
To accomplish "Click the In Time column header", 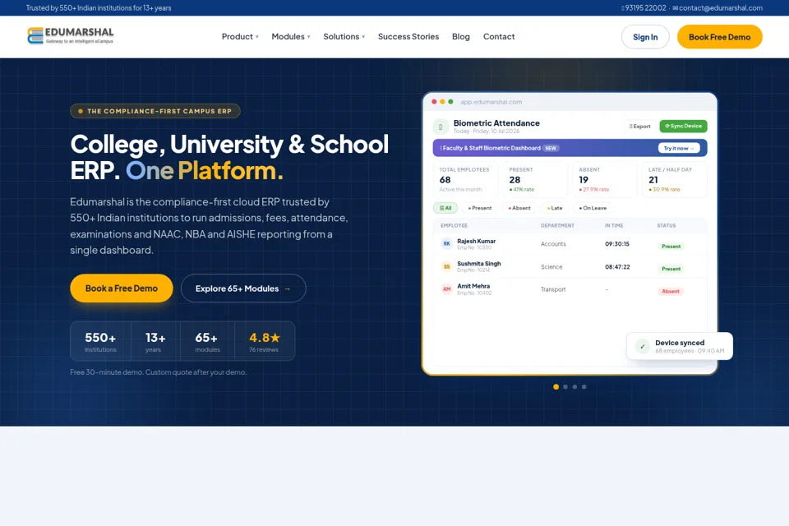I will (614, 225).
